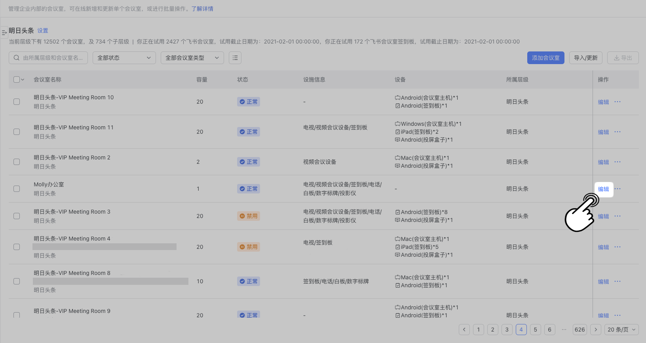Go to page 5 in pagination

[535, 330]
